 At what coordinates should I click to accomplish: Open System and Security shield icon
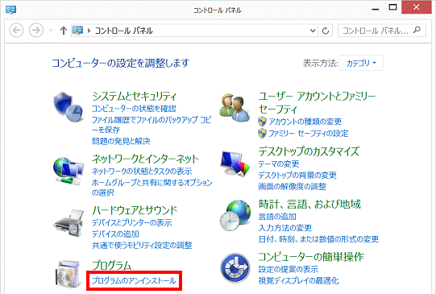69,107
